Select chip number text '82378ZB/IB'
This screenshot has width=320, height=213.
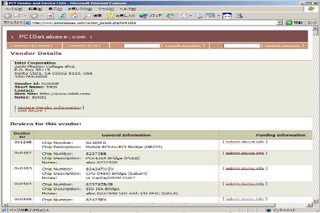click(x=99, y=184)
